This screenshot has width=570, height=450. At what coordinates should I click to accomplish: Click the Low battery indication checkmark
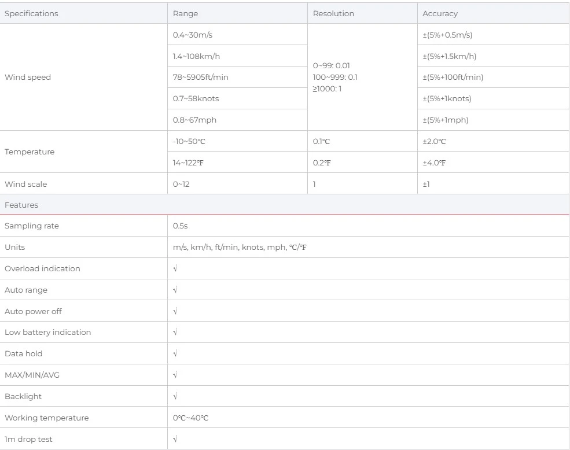[x=175, y=333]
